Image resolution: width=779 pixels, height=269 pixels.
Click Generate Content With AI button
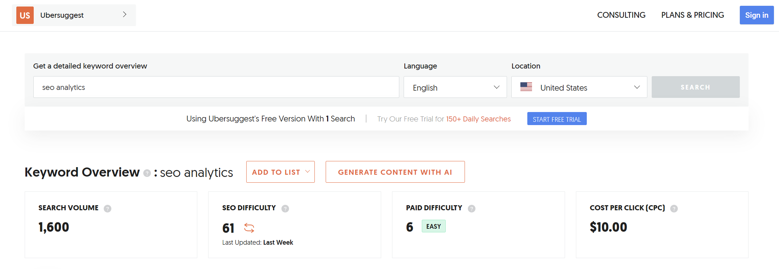[x=395, y=172]
